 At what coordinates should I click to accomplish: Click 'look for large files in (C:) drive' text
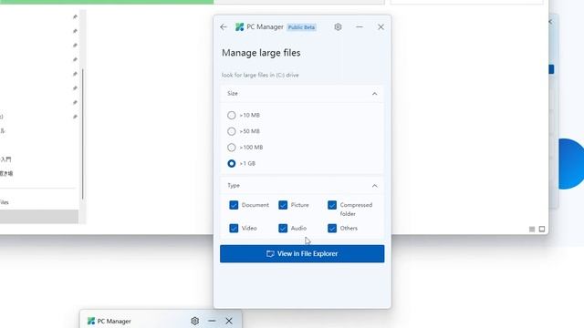[x=260, y=75]
